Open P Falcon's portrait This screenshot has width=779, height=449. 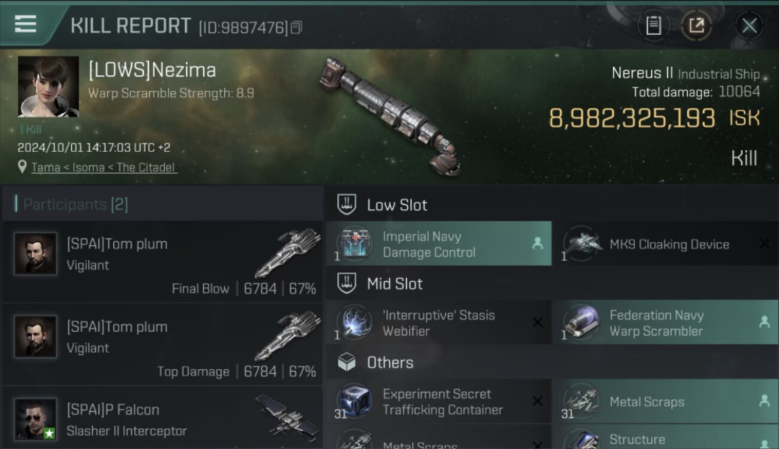[x=36, y=419]
